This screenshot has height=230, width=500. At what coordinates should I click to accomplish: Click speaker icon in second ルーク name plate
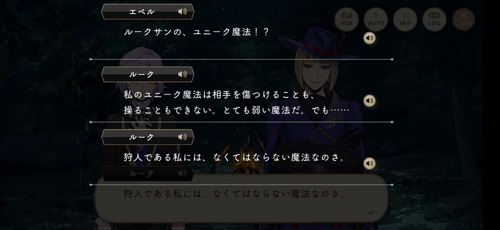[182, 137]
